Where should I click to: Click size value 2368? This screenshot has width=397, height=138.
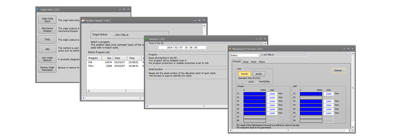click(109, 66)
